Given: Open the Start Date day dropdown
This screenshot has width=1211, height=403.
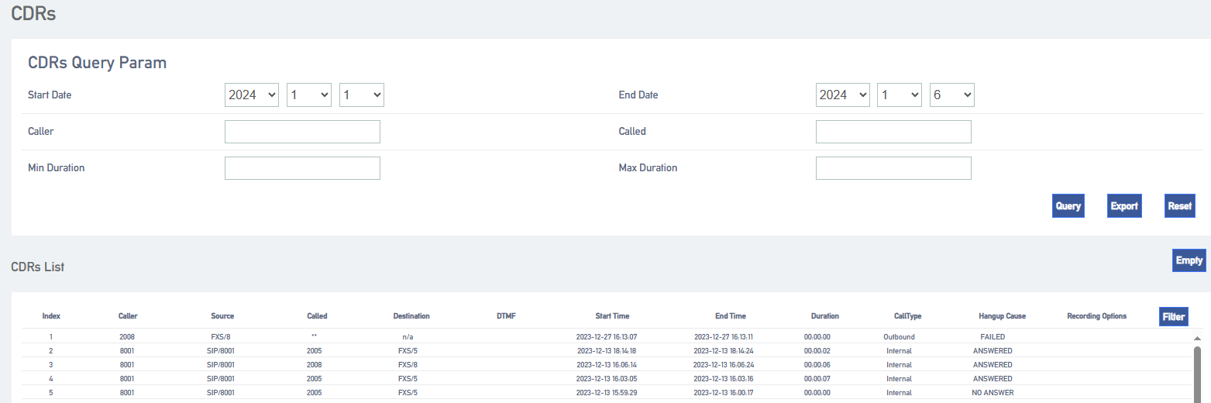Looking at the screenshot, I should pyautogui.click(x=362, y=95).
